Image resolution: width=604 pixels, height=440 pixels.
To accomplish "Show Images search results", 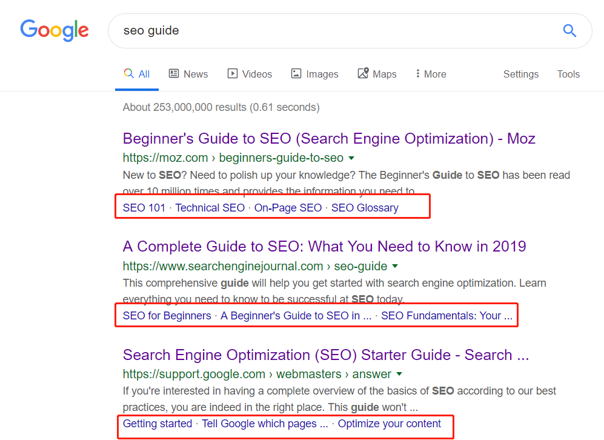I will click(314, 74).
